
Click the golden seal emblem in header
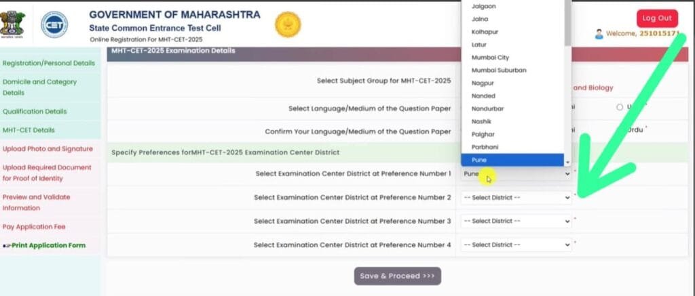point(287,25)
